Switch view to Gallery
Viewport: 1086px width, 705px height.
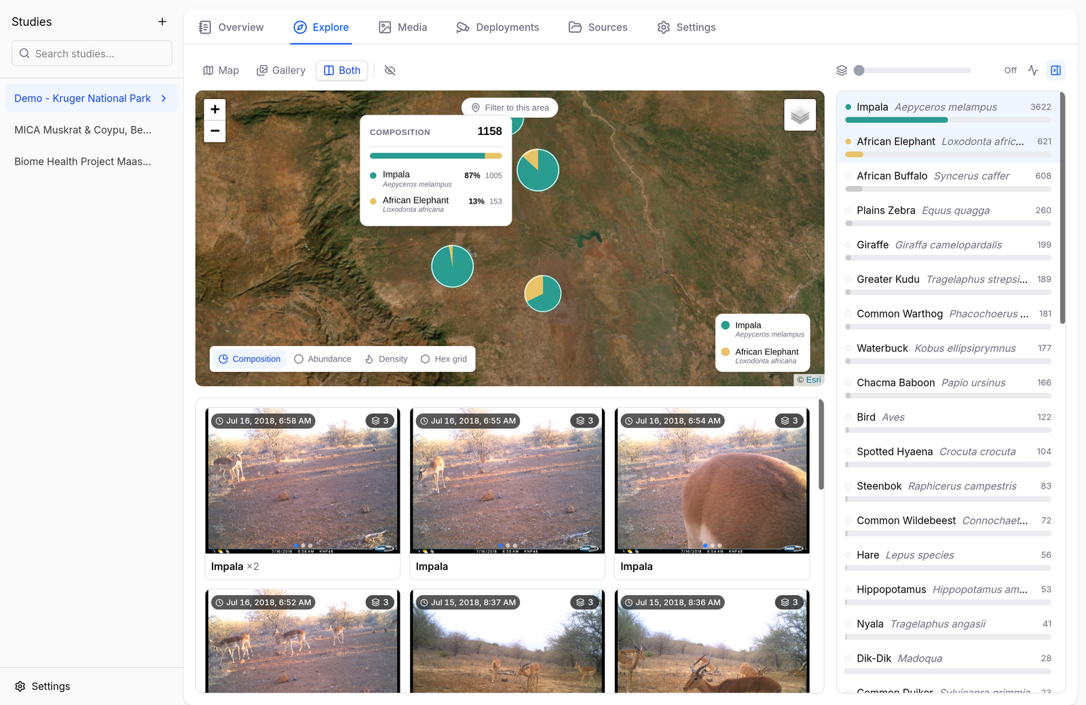click(281, 71)
